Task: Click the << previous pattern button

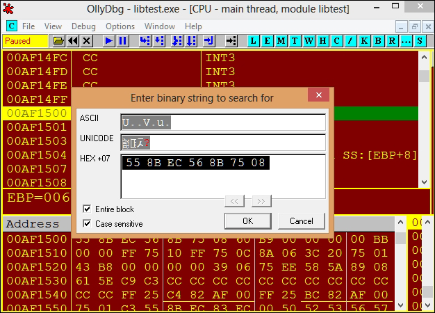Action: (234, 201)
